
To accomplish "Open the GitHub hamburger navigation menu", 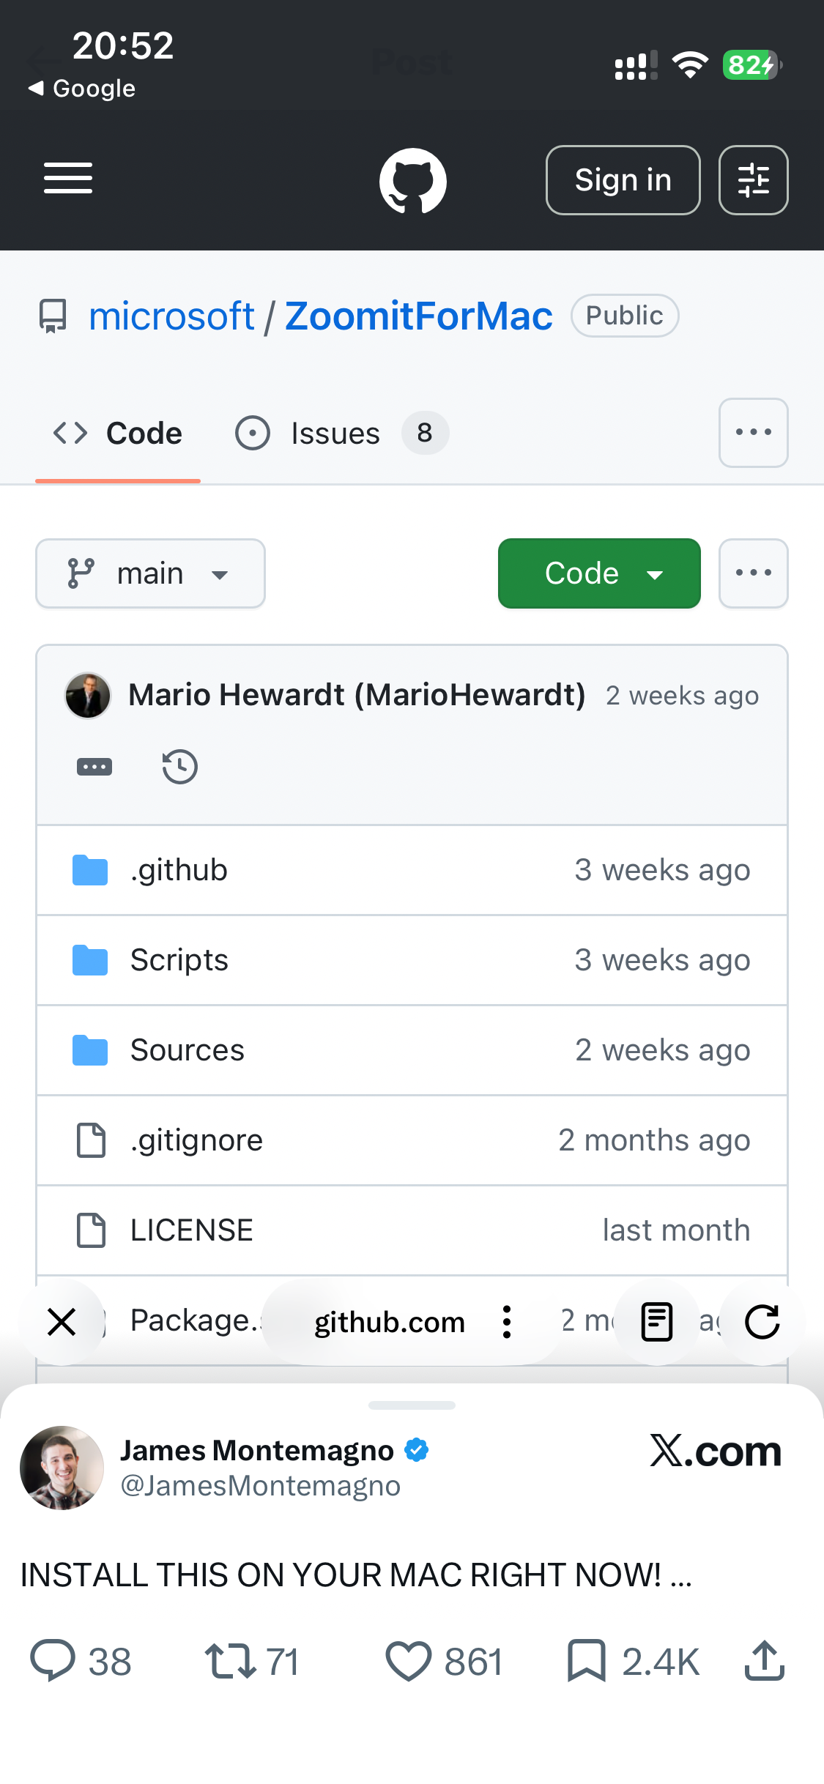I will point(68,179).
